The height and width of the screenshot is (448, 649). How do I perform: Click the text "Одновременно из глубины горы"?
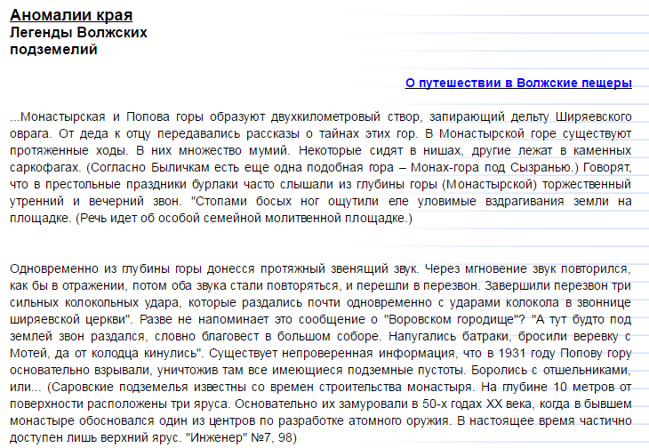pyautogui.click(x=105, y=268)
